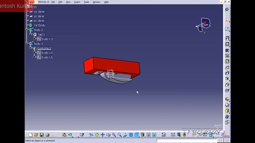Viewport: 255px width, 143px height.
Task: Click the Solid Combine tool icon
Action: pos(227,79)
